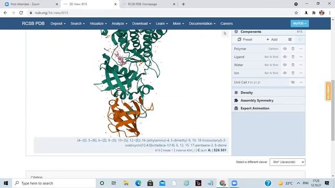The height and width of the screenshot is (188, 335).
Task: Open the Deposit menu
Action: (x=58, y=23)
